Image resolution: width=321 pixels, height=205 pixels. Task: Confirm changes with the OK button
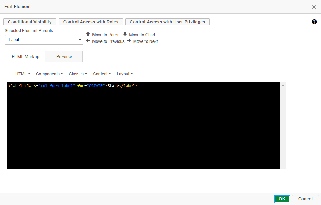click(282, 199)
